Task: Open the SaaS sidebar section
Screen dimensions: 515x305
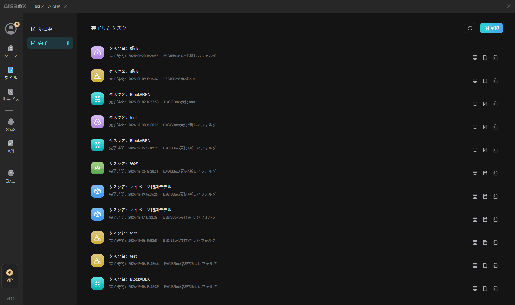Action: pyautogui.click(x=11, y=125)
